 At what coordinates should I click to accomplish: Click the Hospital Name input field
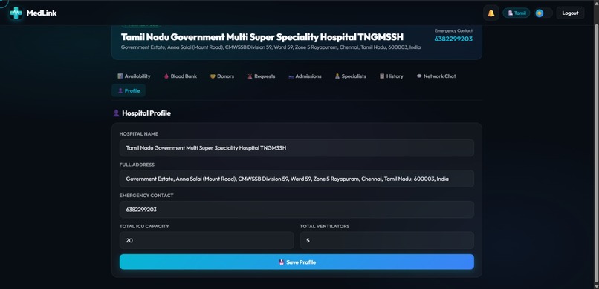(x=297, y=147)
